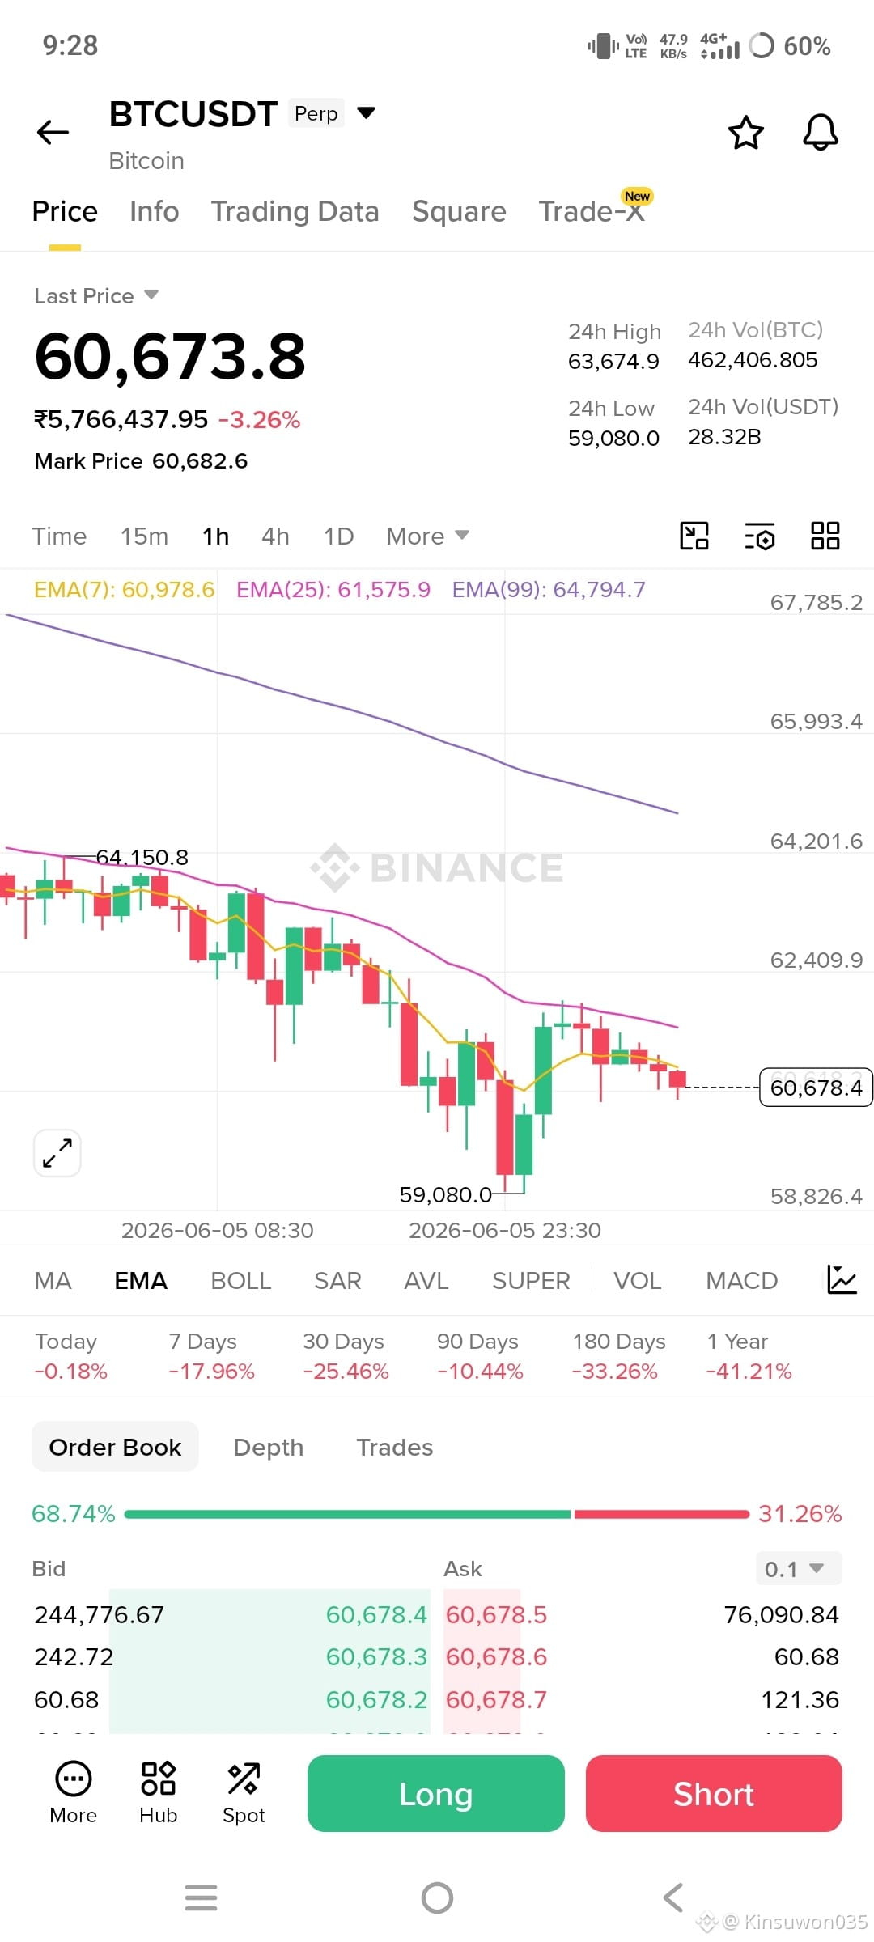
Task: Open the multi-chart grid layout icon
Action: [x=825, y=536]
